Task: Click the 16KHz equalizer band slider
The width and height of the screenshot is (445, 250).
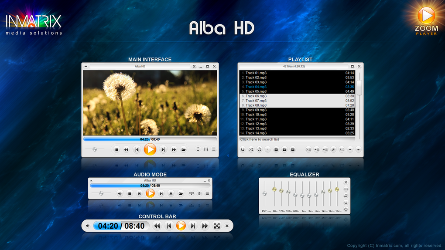Action: (x=337, y=193)
